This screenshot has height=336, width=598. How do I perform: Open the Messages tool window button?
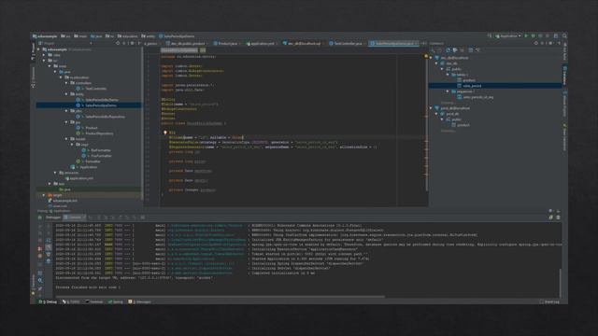(139, 301)
